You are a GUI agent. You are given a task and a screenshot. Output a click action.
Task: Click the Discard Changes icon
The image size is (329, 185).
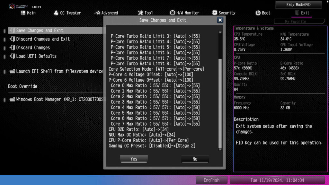pyautogui.click(x=12, y=48)
